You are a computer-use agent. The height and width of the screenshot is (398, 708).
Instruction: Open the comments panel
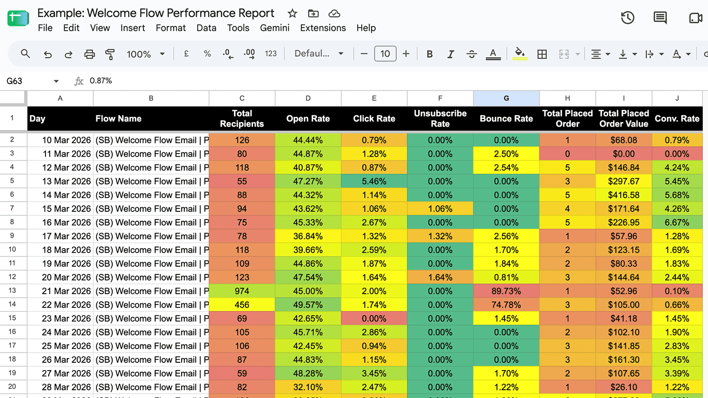pos(660,18)
